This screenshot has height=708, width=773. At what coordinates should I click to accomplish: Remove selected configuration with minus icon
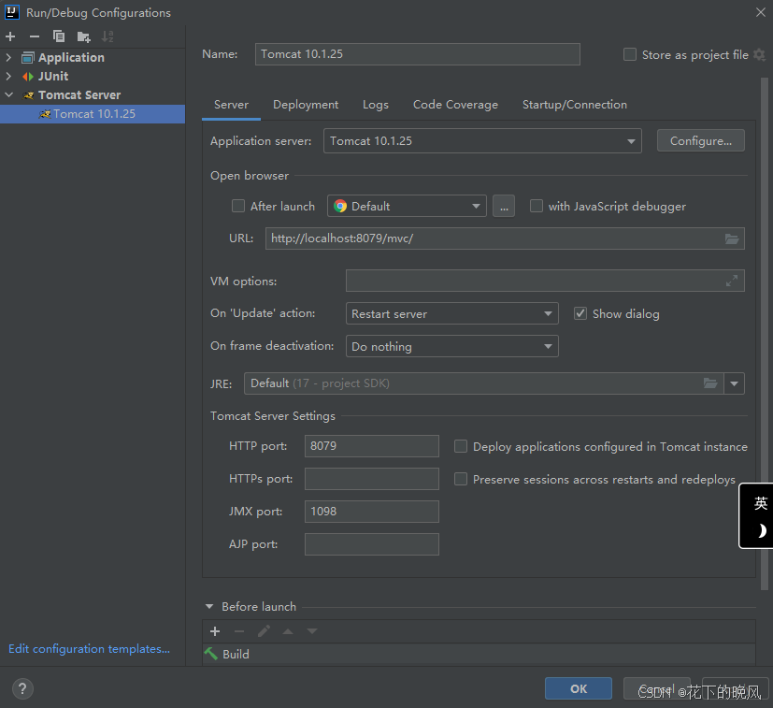pos(34,36)
